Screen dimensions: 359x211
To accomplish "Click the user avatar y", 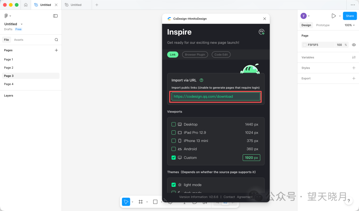I will [303, 16].
